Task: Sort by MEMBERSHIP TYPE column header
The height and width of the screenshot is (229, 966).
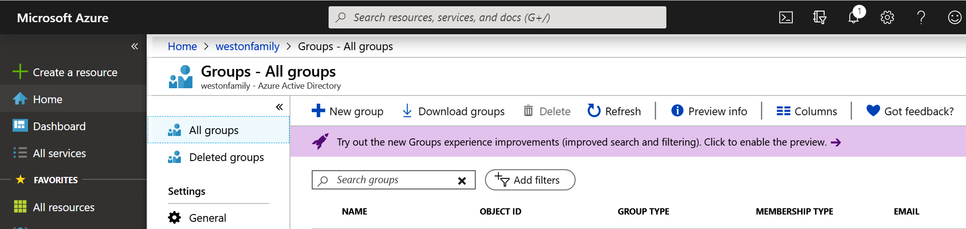Action: click(794, 212)
